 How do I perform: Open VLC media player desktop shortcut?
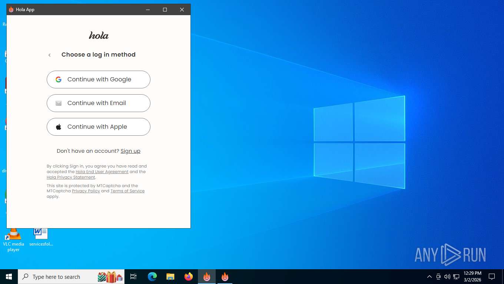tap(13, 240)
